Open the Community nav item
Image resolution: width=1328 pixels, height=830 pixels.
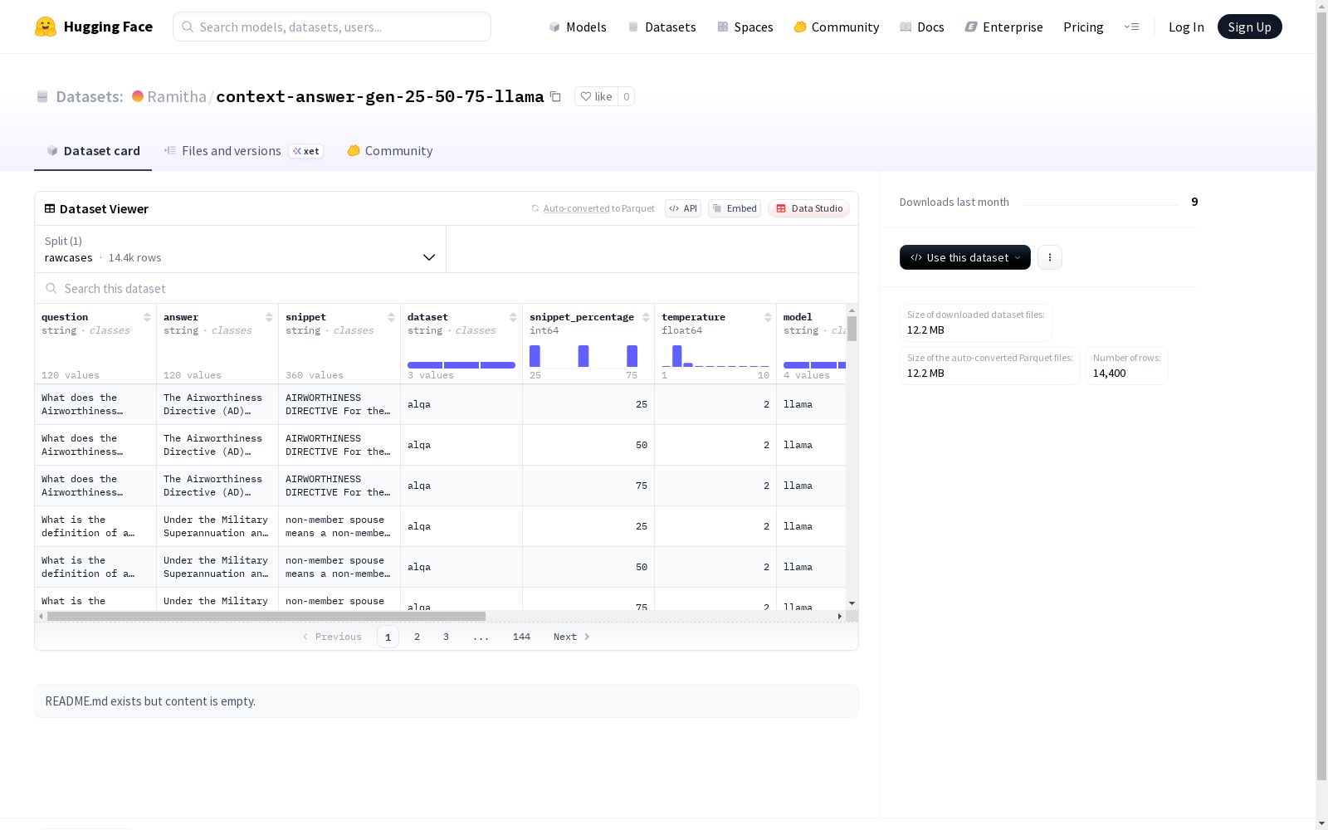(837, 27)
